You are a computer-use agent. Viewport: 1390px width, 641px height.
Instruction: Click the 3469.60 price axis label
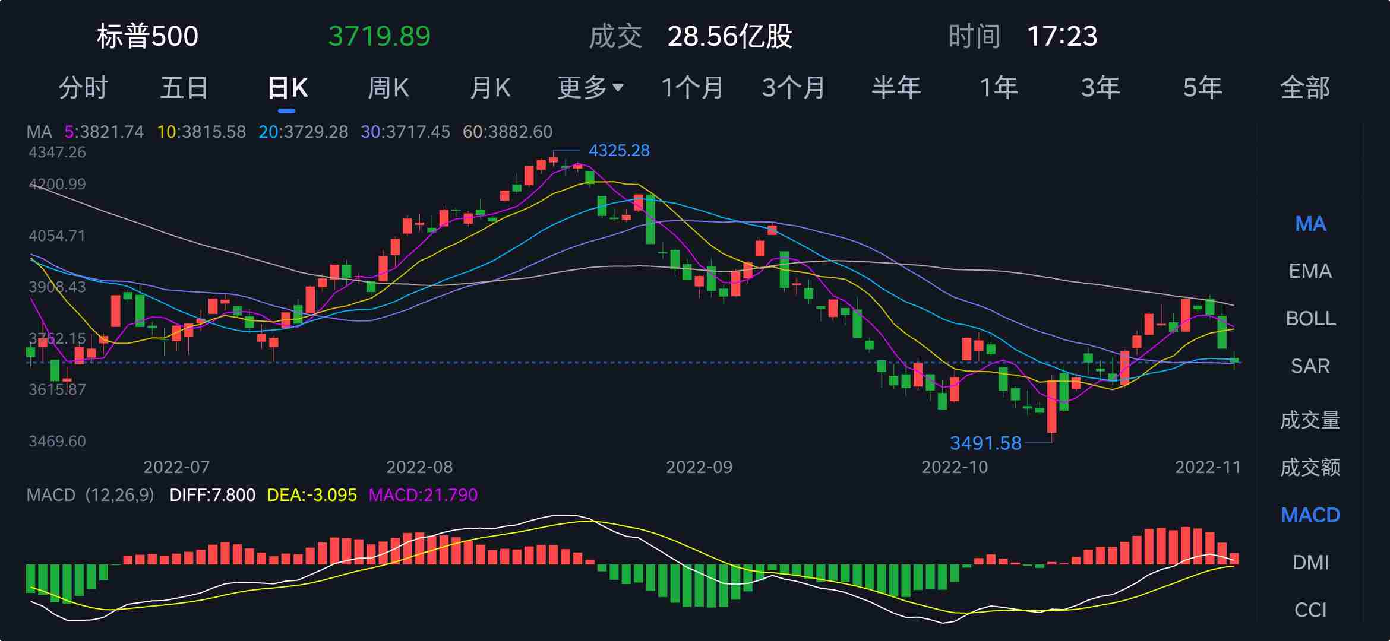pos(57,442)
